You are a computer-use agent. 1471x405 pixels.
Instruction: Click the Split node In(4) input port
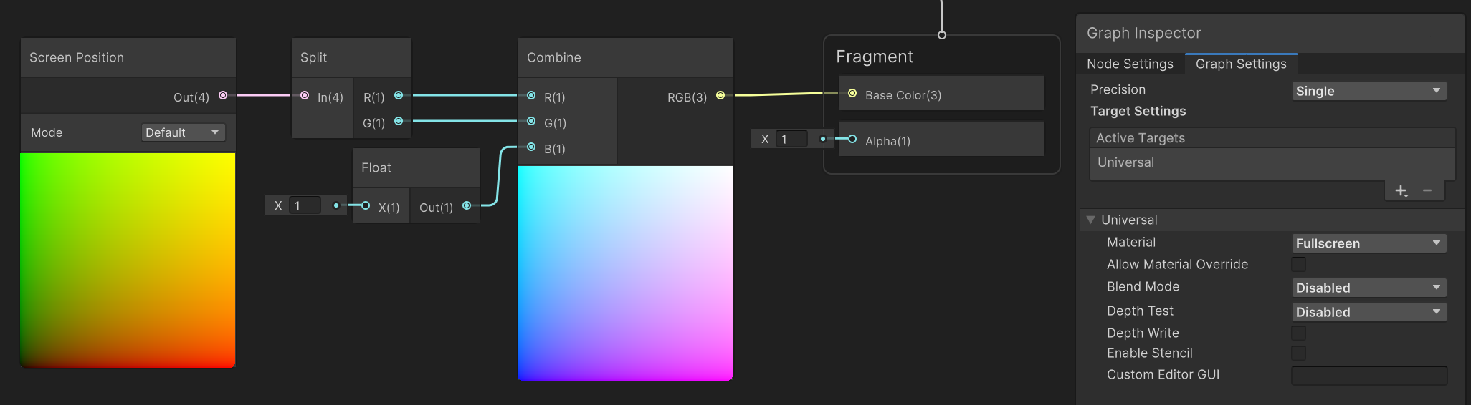(305, 95)
